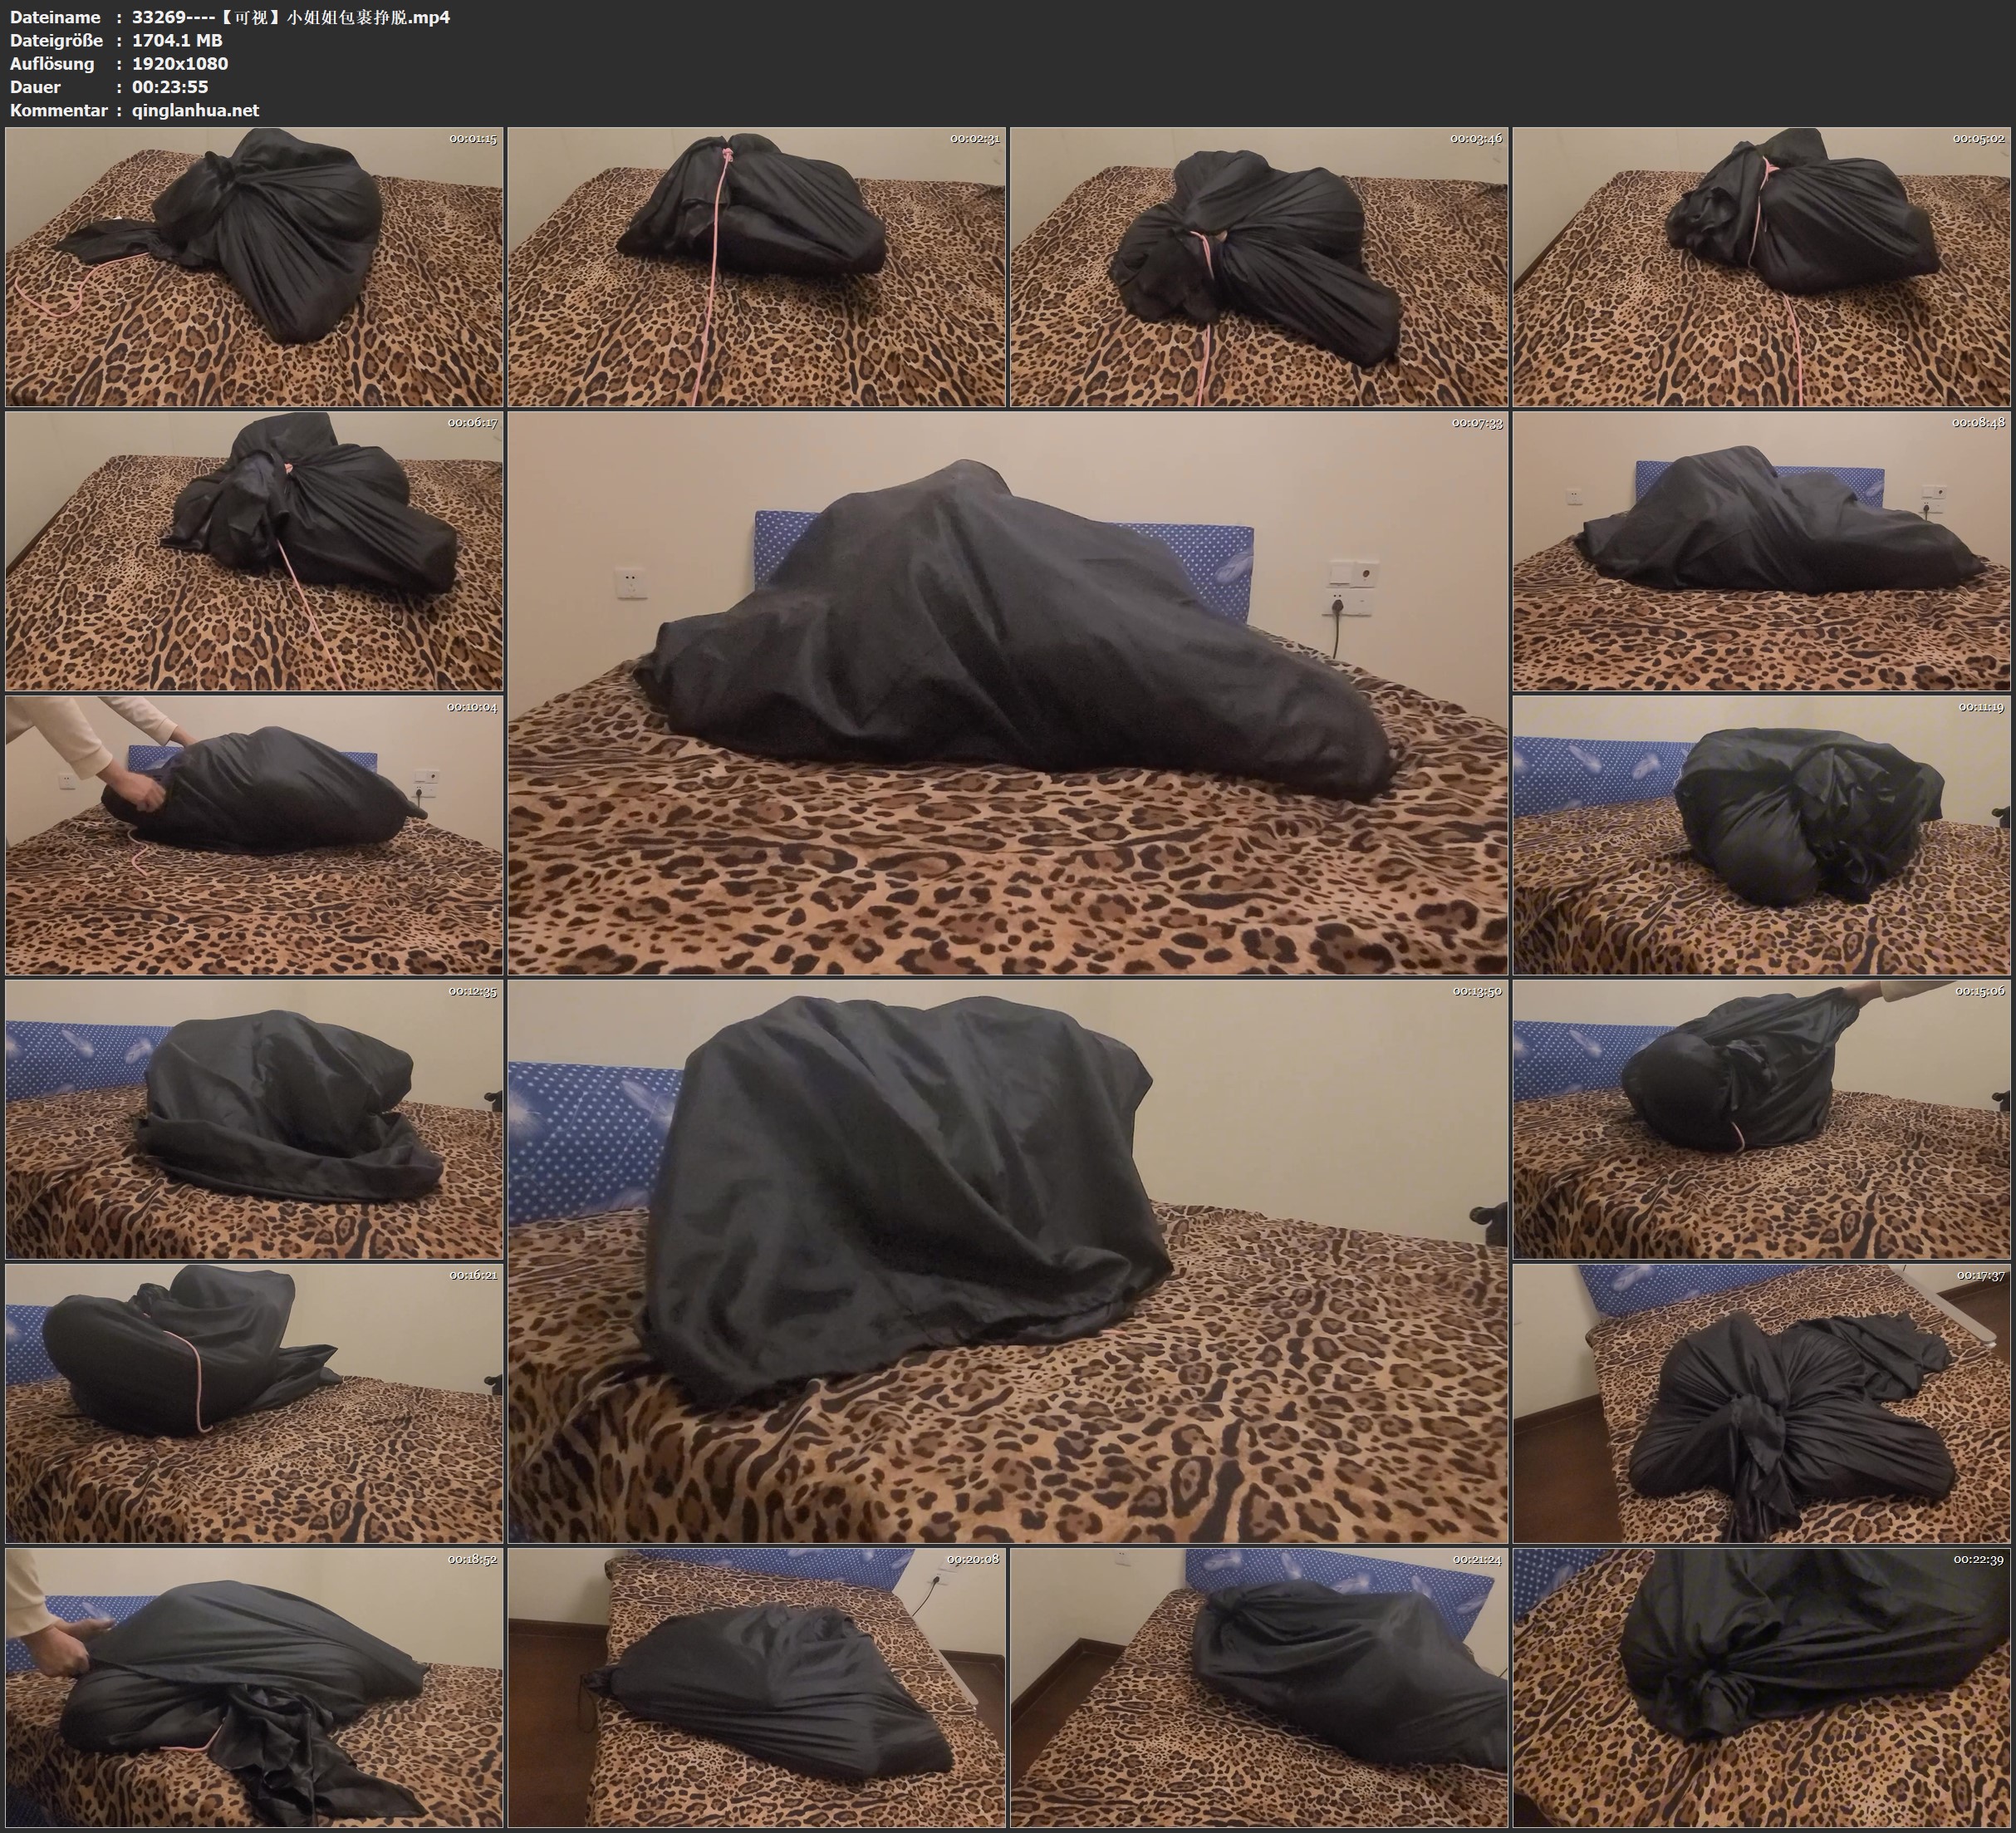Click the thumbnail at 00:11:19

pos(1761,834)
